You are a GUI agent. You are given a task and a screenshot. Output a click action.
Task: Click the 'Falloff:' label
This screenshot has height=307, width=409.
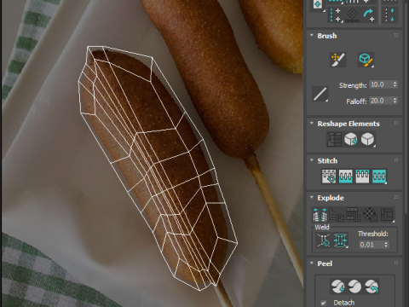356,101
